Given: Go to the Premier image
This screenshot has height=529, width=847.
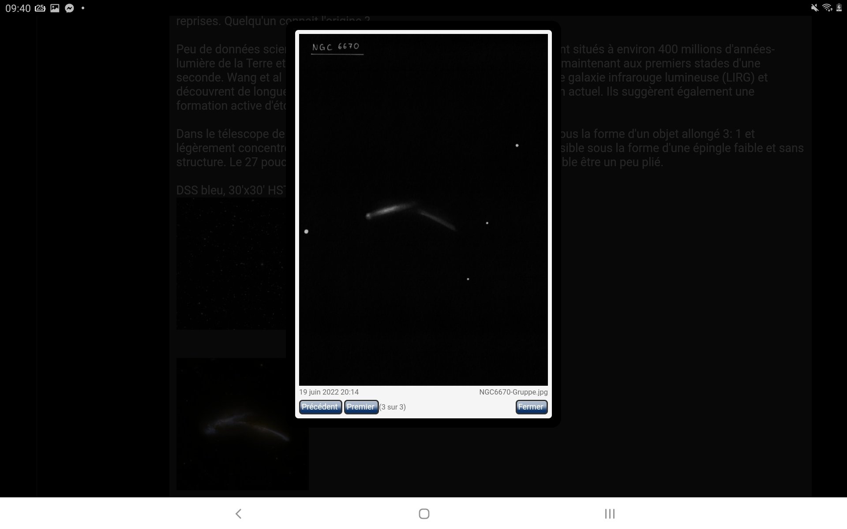Looking at the screenshot, I should pos(361,407).
